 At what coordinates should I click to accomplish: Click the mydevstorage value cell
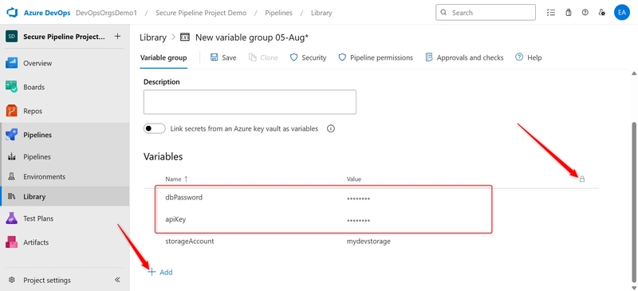click(x=368, y=242)
